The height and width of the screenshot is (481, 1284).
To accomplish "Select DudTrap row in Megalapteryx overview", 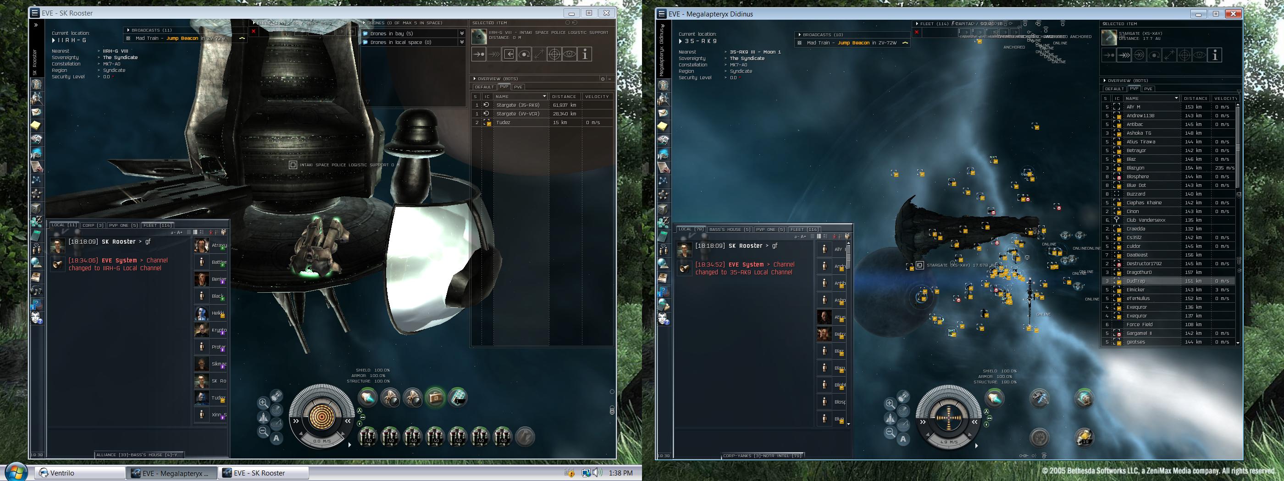I will [x=1168, y=281].
